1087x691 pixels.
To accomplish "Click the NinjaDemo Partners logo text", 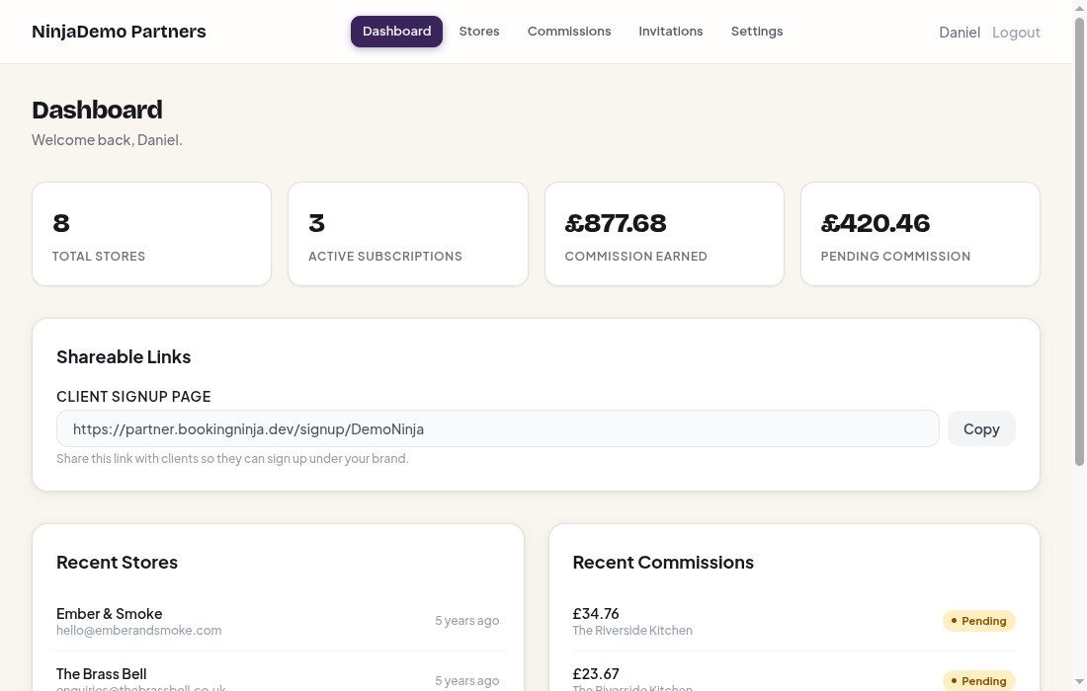I will point(119,32).
